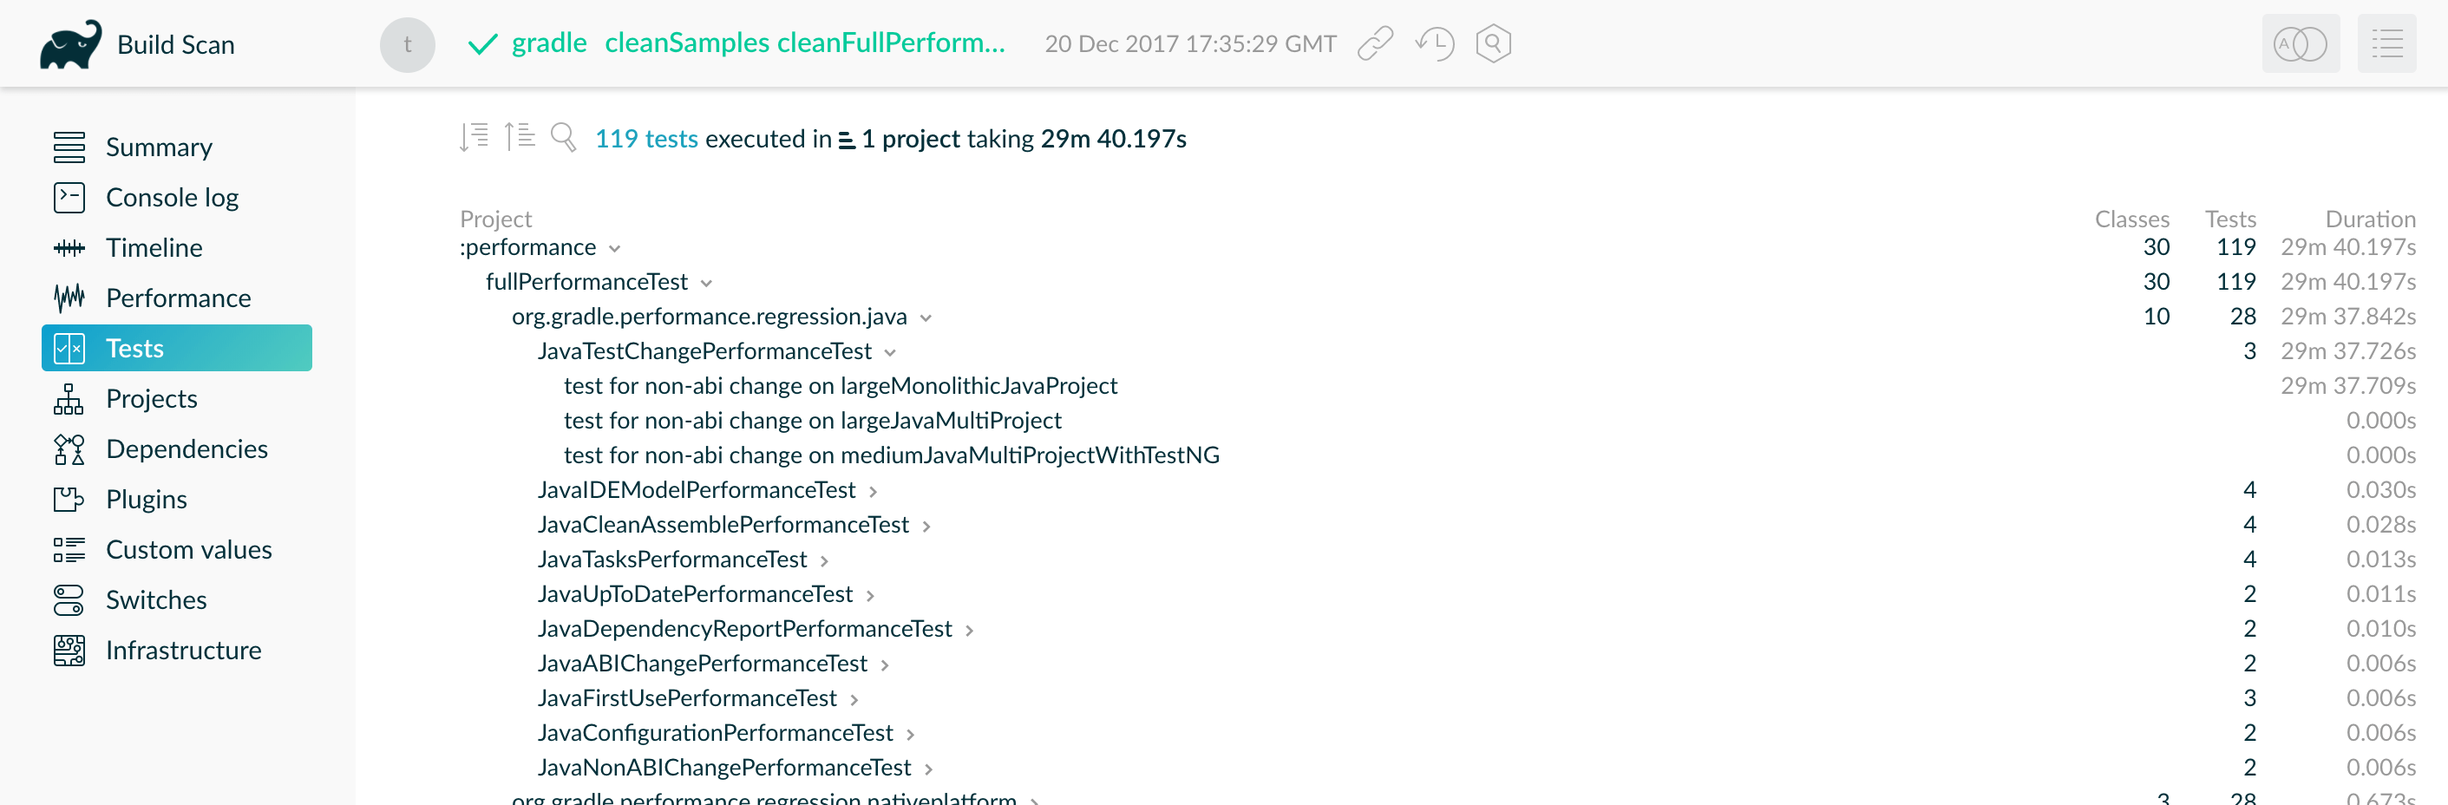
Task: Click the user avatar with letter t
Action: point(408,44)
